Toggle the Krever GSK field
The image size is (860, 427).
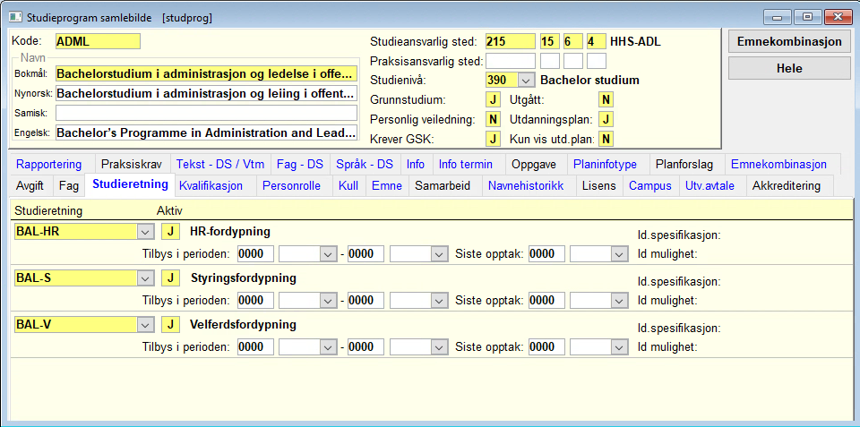tap(493, 139)
